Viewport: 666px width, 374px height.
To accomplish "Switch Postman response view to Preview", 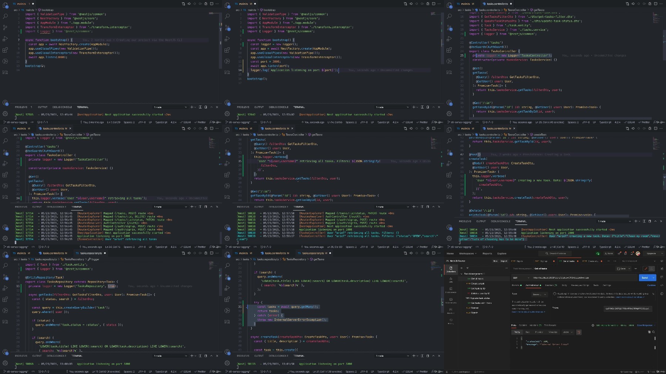I will click(539, 332).
